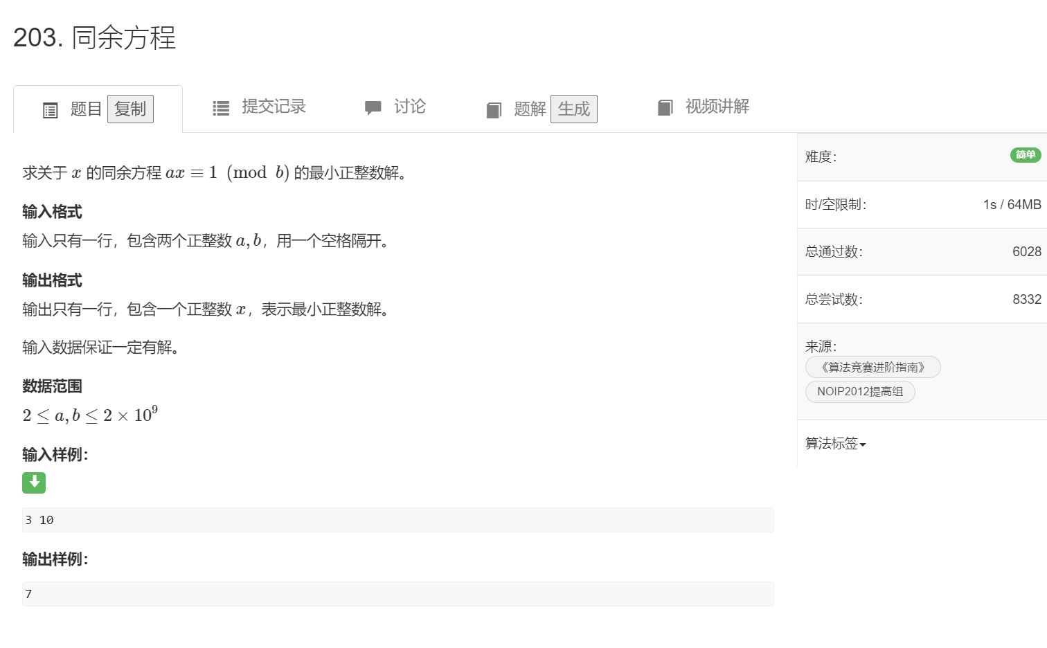1047x648 pixels.
Task: Open the 提交记录 tab
Action: point(274,107)
